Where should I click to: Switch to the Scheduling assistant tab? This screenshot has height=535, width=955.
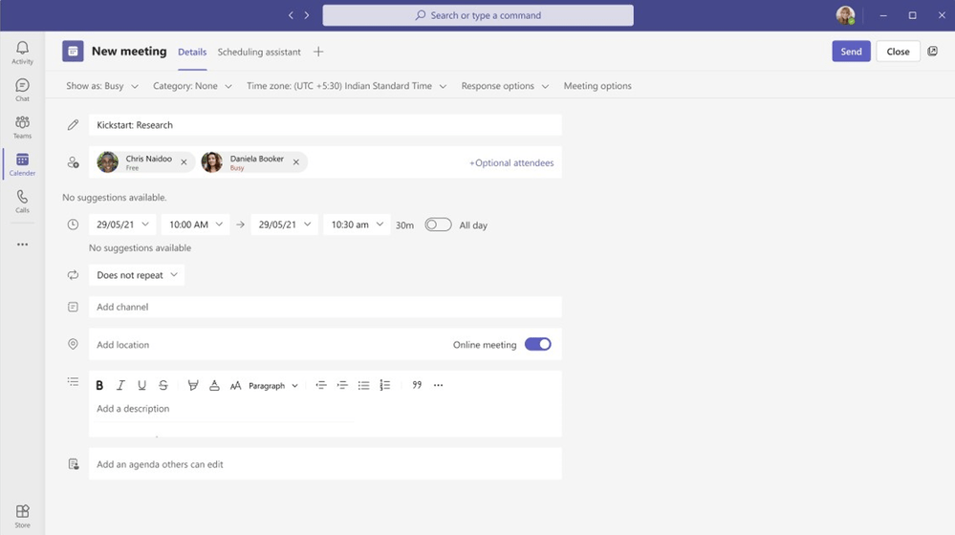[259, 52]
